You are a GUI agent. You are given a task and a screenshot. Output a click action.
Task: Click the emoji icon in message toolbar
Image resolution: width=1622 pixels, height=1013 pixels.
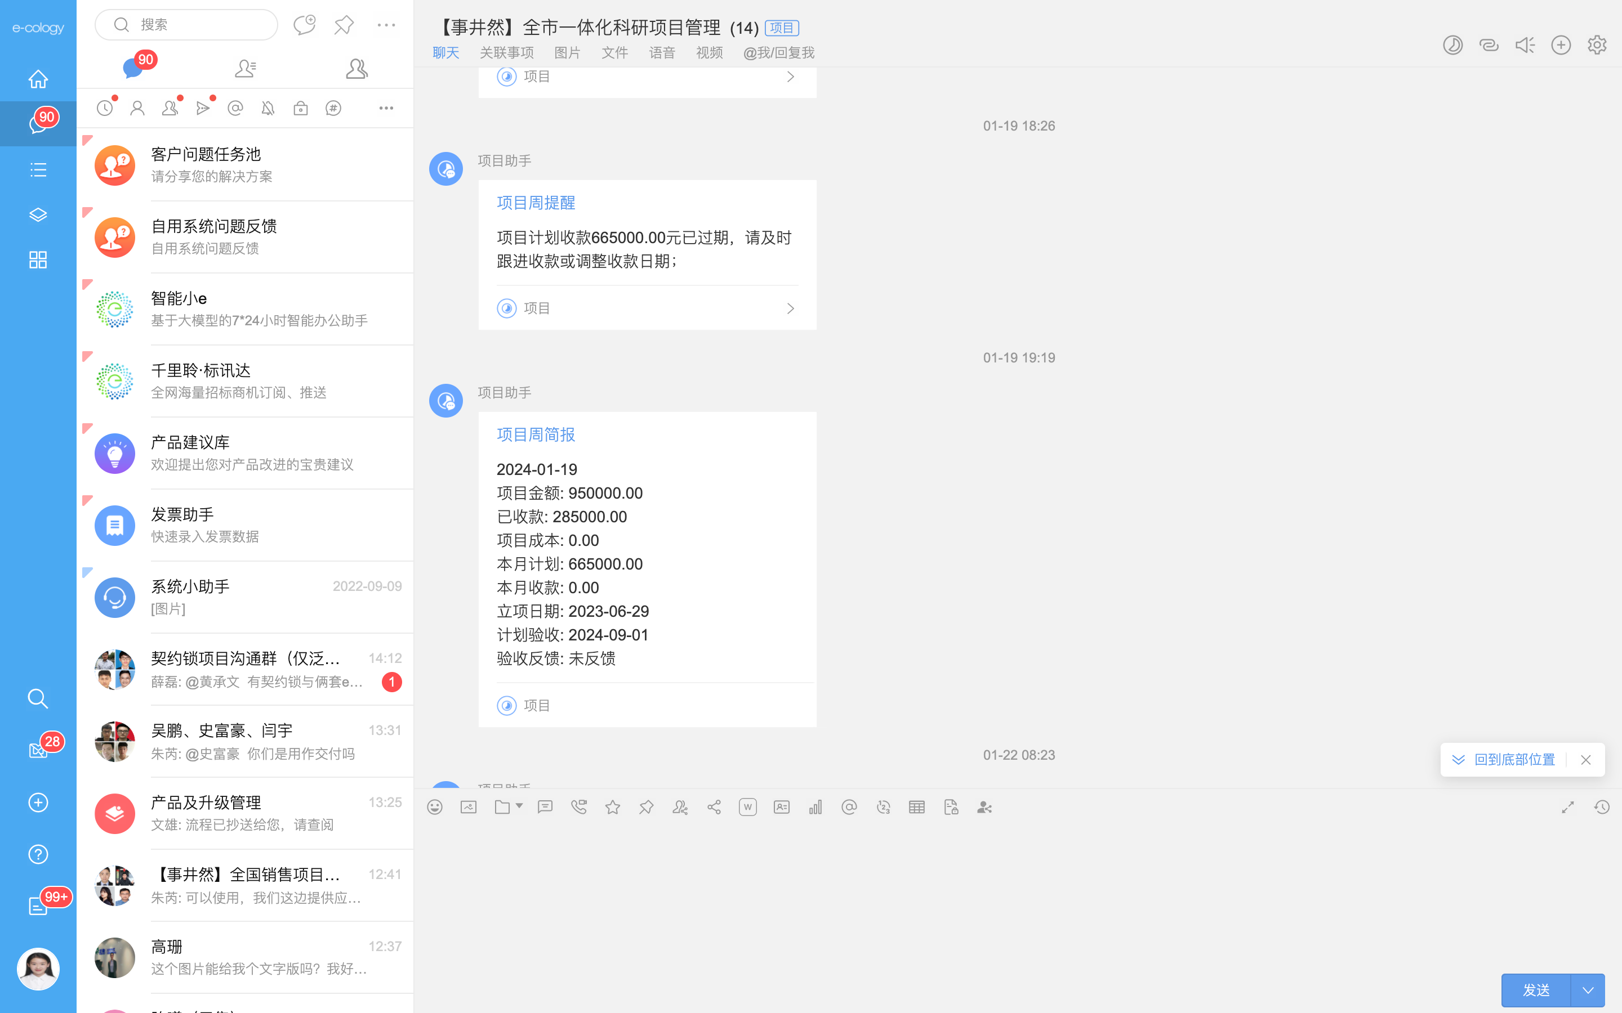pos(434,808)
